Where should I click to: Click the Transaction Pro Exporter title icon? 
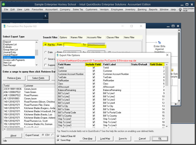(x=5, y=26)
